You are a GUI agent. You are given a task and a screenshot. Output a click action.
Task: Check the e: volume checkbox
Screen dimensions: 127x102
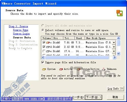[x=44, y=51]
